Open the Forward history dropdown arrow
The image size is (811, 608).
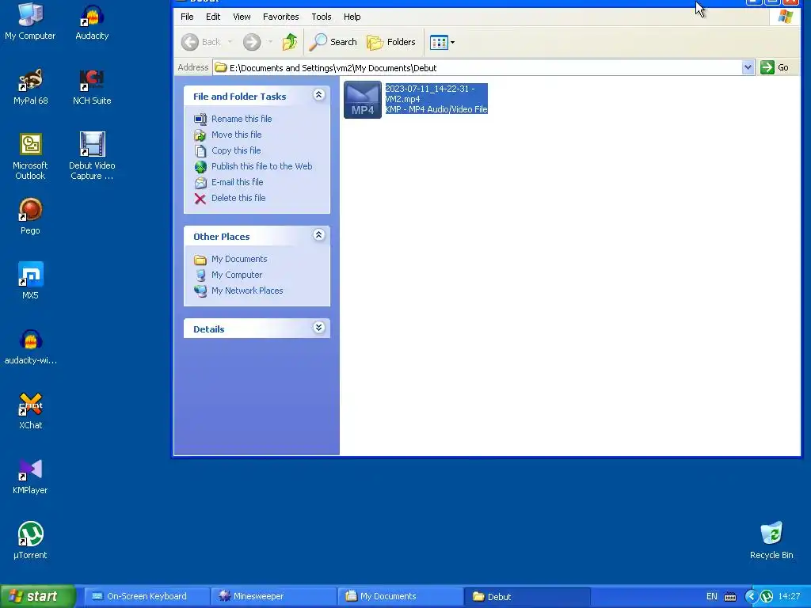(270, 42)
